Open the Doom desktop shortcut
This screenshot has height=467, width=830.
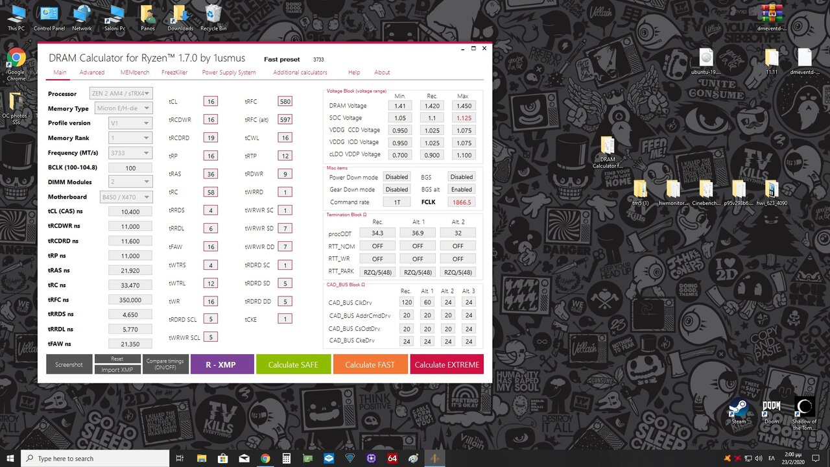coord(771,407)
